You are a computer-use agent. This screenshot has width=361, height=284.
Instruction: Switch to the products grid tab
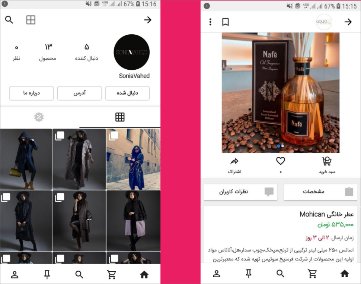coord(120,117)
